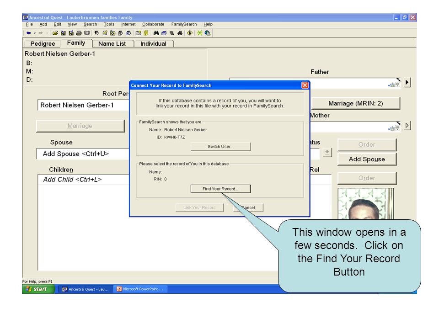The height and width of the screenshot is (329, 439).
Task: Open the Add menu
Action: coord(43,24)
